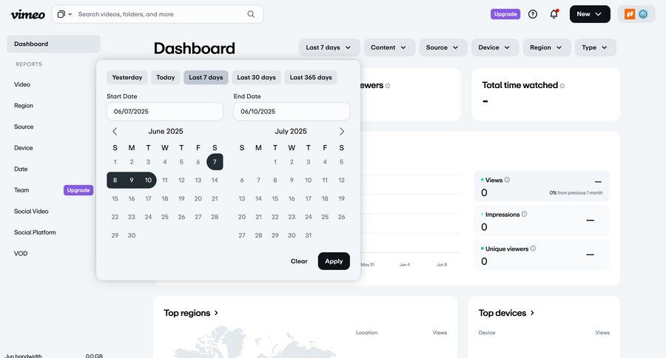This screenshot has height=358, width=666.
Task: Open Social Video report in sidebar
Action: [x=31, y=211]
